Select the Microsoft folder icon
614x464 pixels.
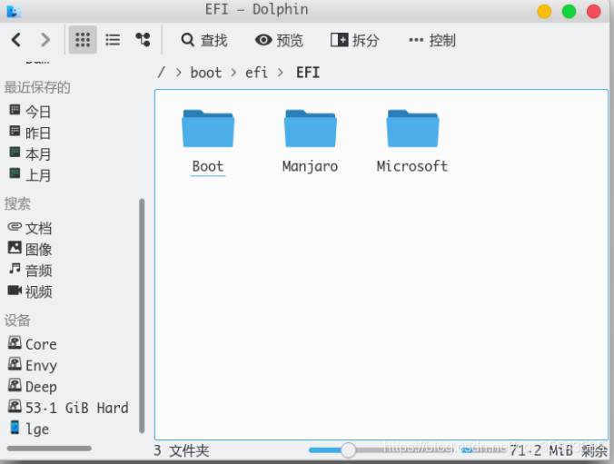point(412,128)
